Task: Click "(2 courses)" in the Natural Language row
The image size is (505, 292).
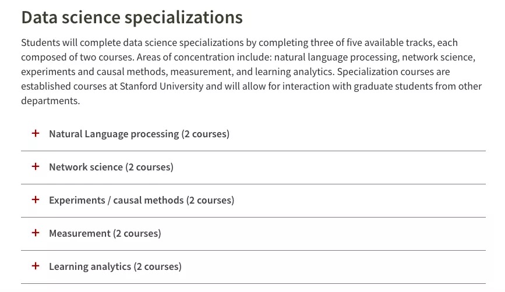Action: [206, 134]
